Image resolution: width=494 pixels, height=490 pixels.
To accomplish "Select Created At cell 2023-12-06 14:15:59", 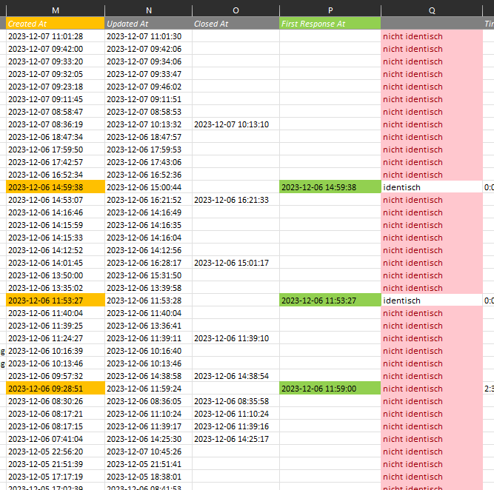I will click(56, 225).
